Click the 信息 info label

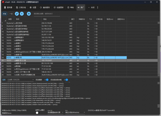tap(4, 80)
